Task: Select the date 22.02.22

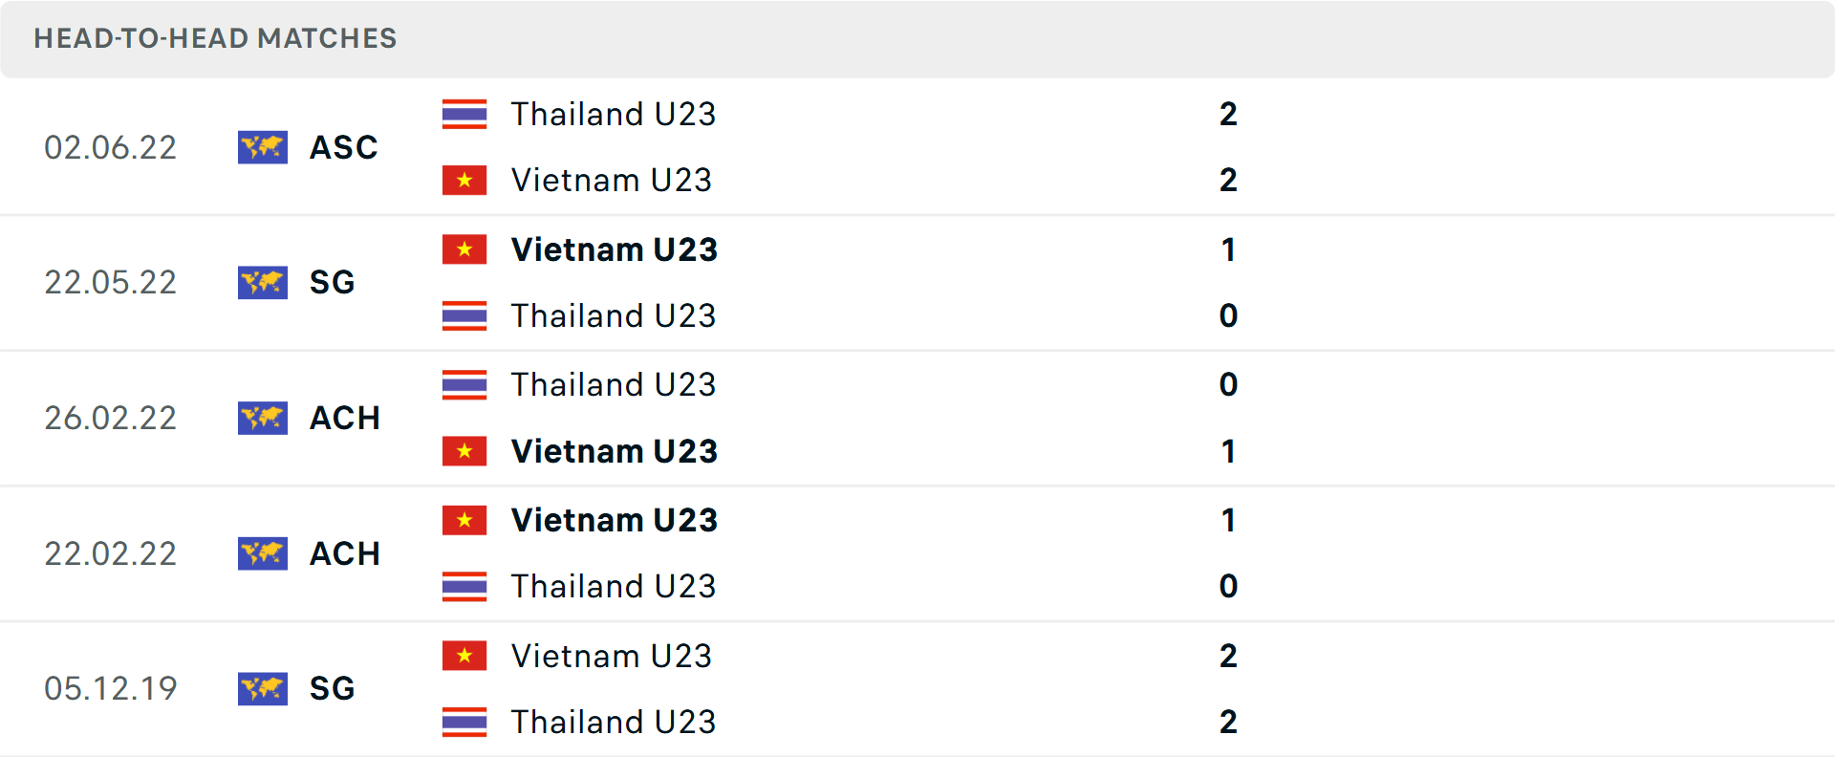Action: pos(111,553)
